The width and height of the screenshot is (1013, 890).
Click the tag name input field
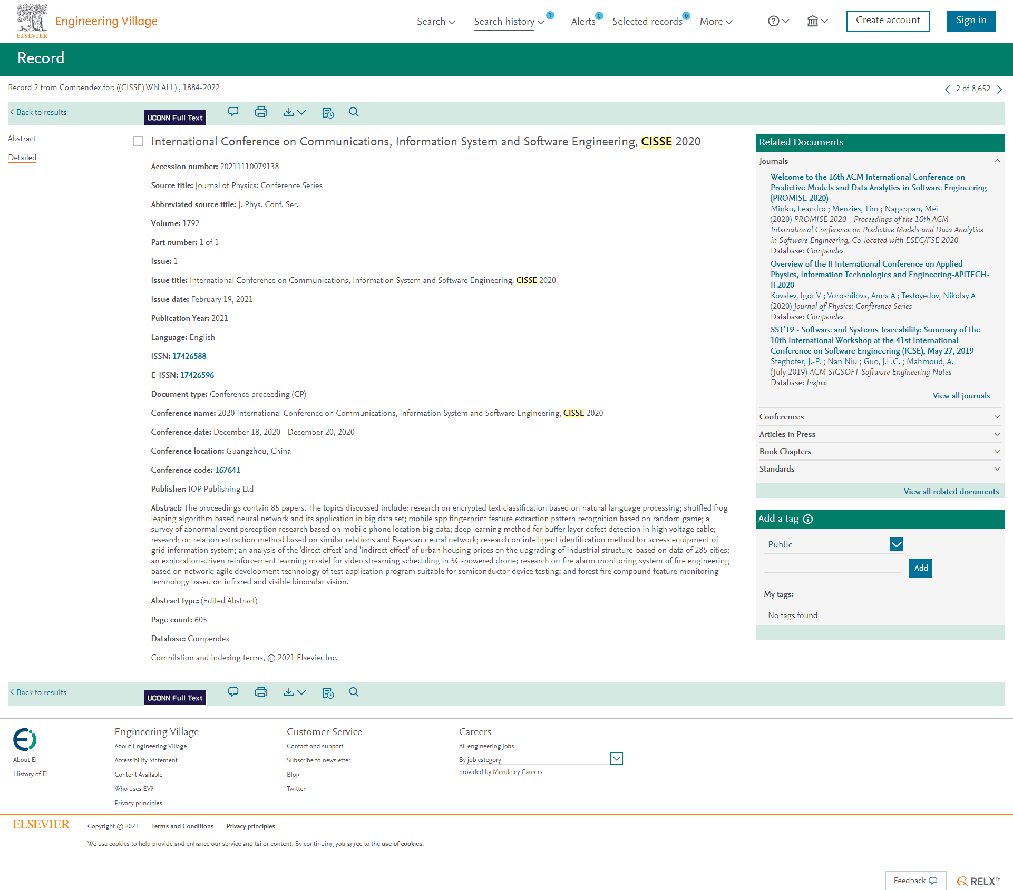pyautogui.click(x=832, y=566)
